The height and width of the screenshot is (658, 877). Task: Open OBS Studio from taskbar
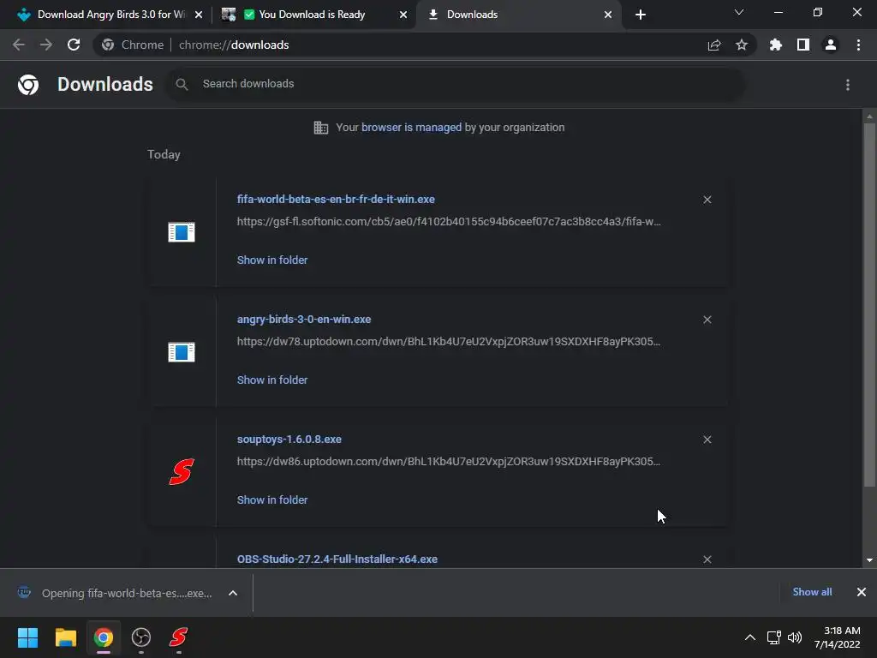click(x=141, y=637)
